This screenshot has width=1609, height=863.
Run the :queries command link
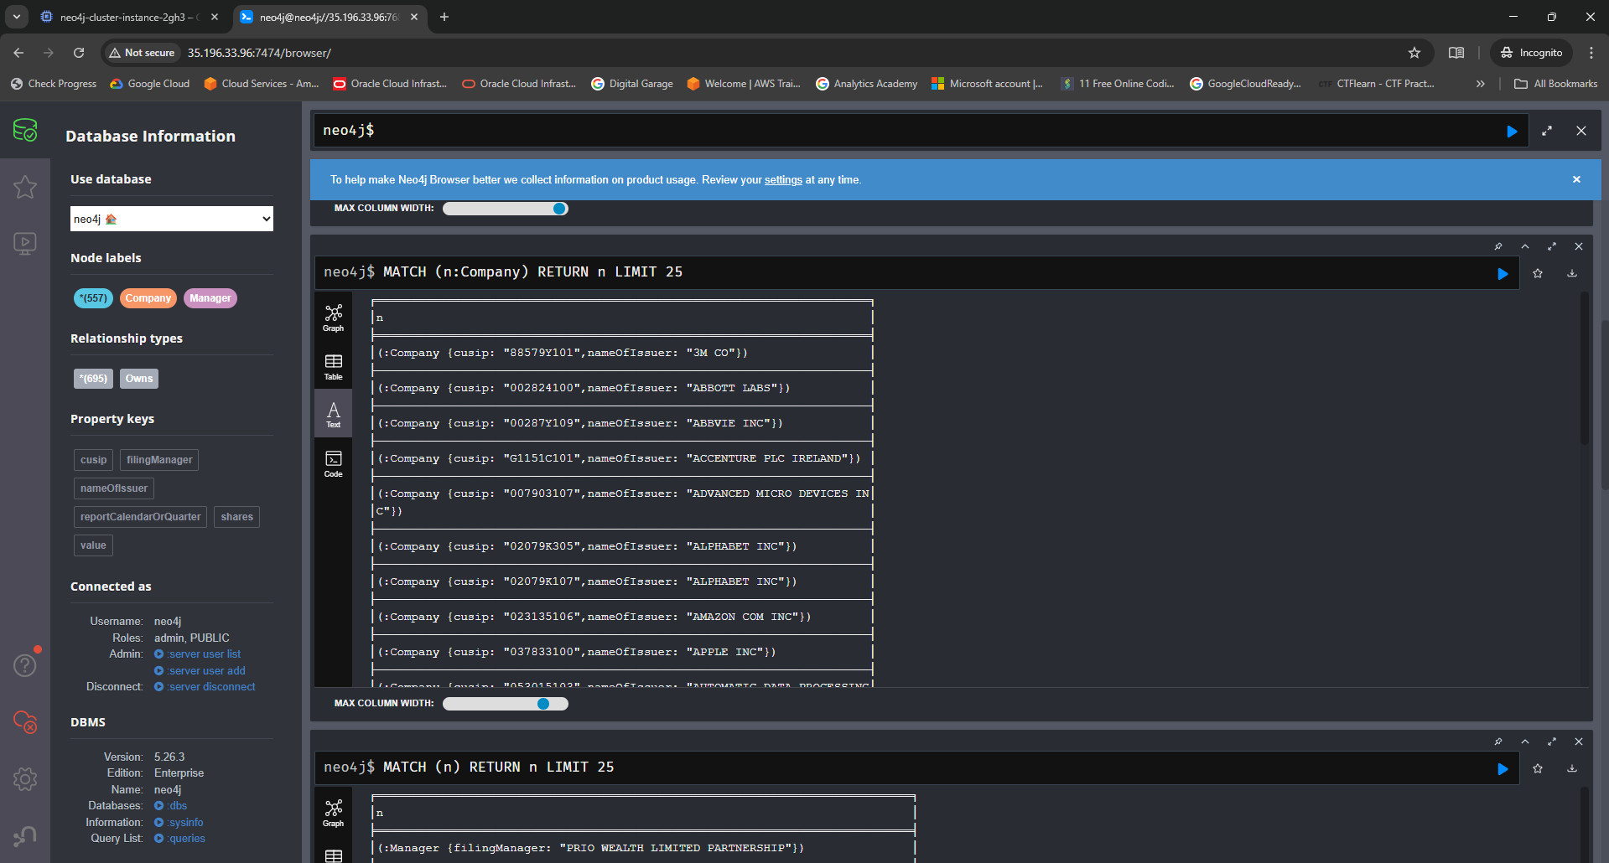pyautogui.click(x=180, y=839)
